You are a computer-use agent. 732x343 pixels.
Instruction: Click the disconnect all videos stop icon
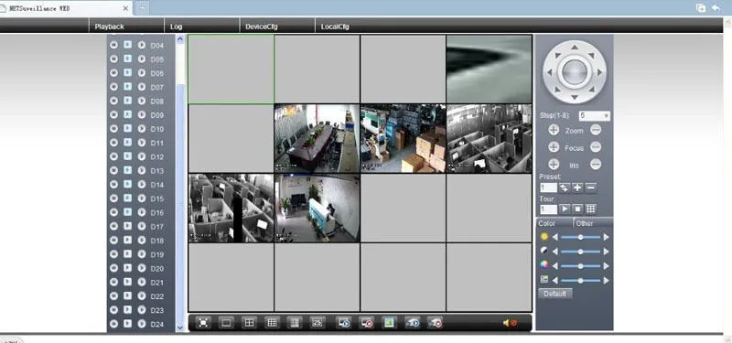[367, 323]
